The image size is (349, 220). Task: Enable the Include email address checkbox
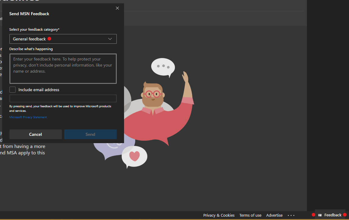pos(12,90)
